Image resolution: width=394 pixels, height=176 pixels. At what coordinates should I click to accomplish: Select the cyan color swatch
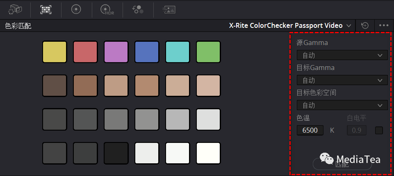(x=178, y=52)
